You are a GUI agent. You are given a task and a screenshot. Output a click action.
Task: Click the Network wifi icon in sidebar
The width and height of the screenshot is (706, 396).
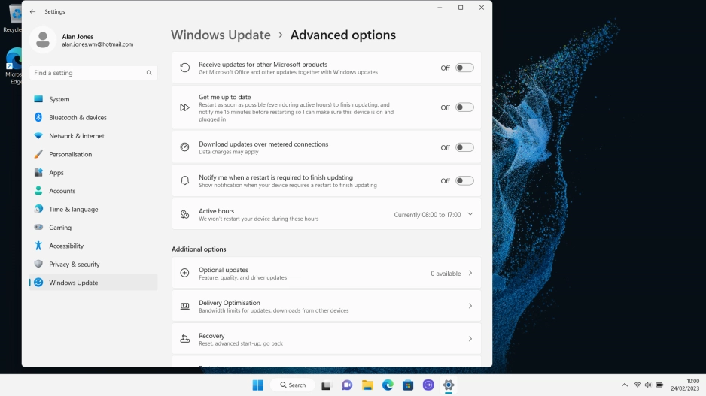click(38, 136)
